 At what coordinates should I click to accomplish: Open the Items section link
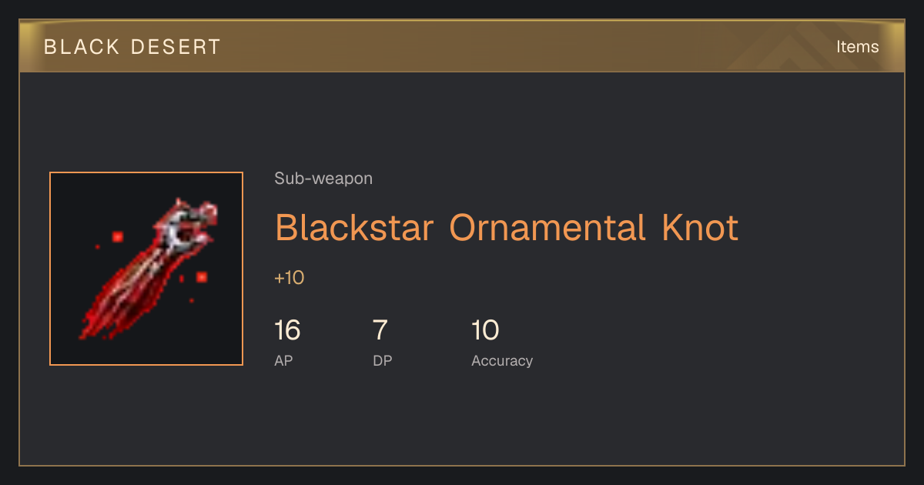857,47
